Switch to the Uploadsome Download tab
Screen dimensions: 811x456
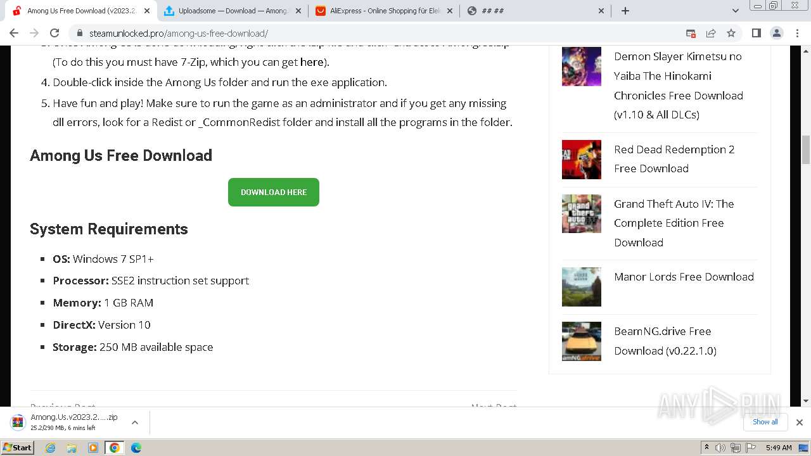[x=232, y=11]
